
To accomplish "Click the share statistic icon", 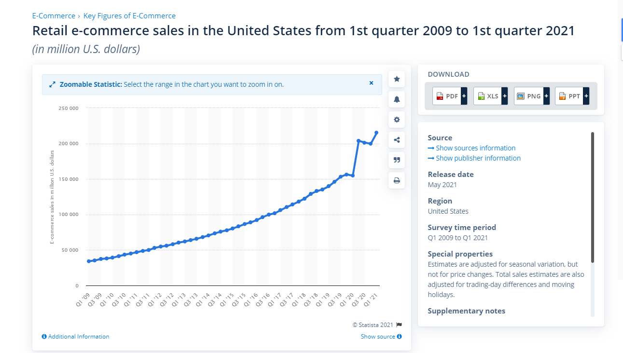I will click(x=397, y=140).
